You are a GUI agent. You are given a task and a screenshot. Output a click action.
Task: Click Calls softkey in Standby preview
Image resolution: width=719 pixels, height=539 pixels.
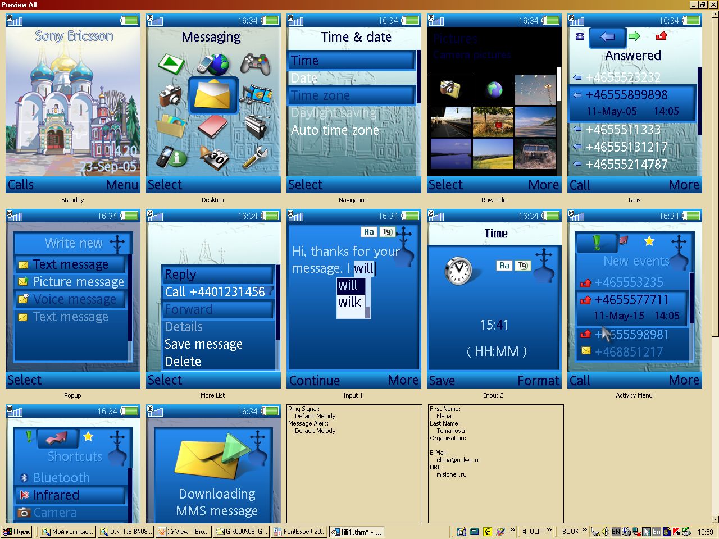pyautogui.click(x=21, y=185)
